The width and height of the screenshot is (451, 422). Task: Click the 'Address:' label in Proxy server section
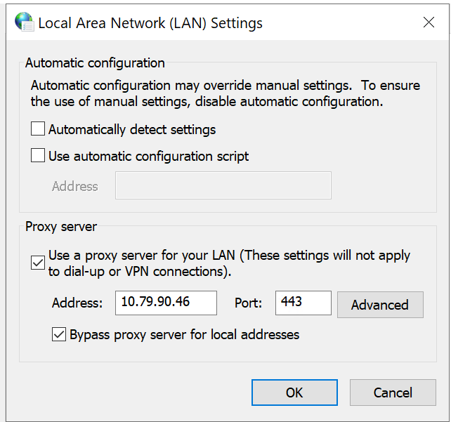(x=77, y=303)
